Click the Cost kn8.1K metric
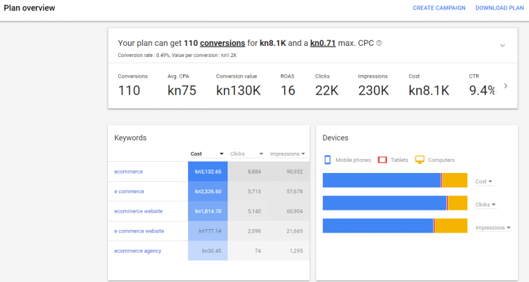 click(429, 85)
